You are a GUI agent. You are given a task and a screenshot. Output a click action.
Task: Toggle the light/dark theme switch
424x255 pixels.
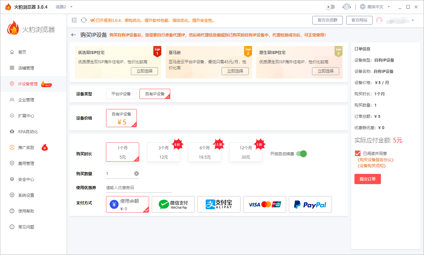click(x=330, y=7)
